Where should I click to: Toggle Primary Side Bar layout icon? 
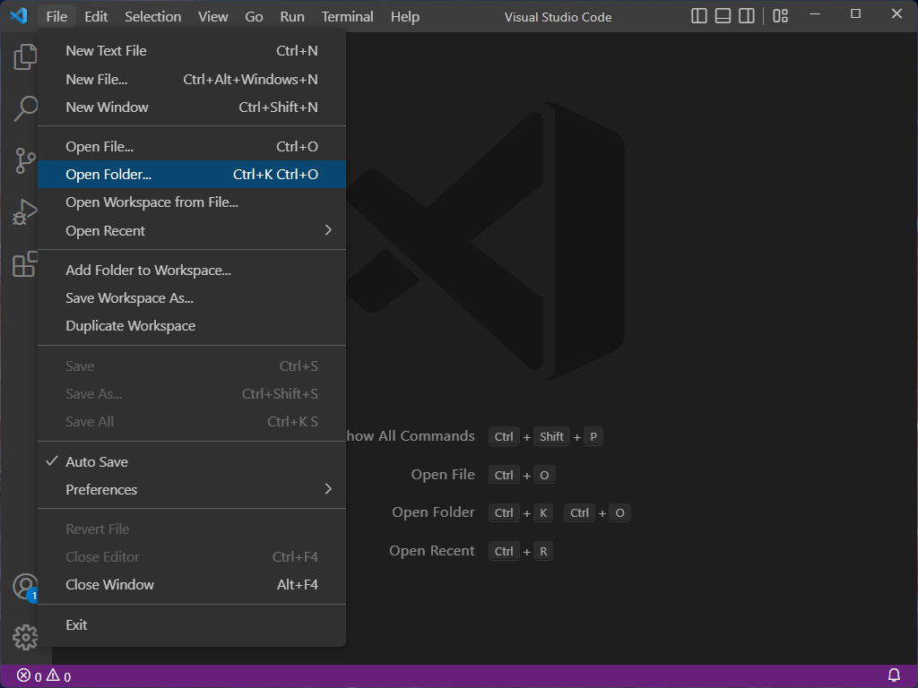pos(700,16)
